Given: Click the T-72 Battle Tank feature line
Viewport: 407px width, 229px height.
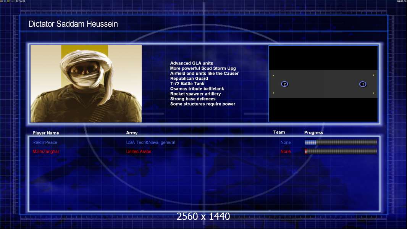Looking at the screenshot, I should (187, 84).
